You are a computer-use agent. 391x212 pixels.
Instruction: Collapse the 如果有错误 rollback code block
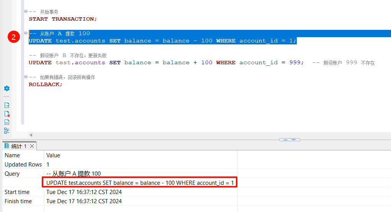click(26, 77)
